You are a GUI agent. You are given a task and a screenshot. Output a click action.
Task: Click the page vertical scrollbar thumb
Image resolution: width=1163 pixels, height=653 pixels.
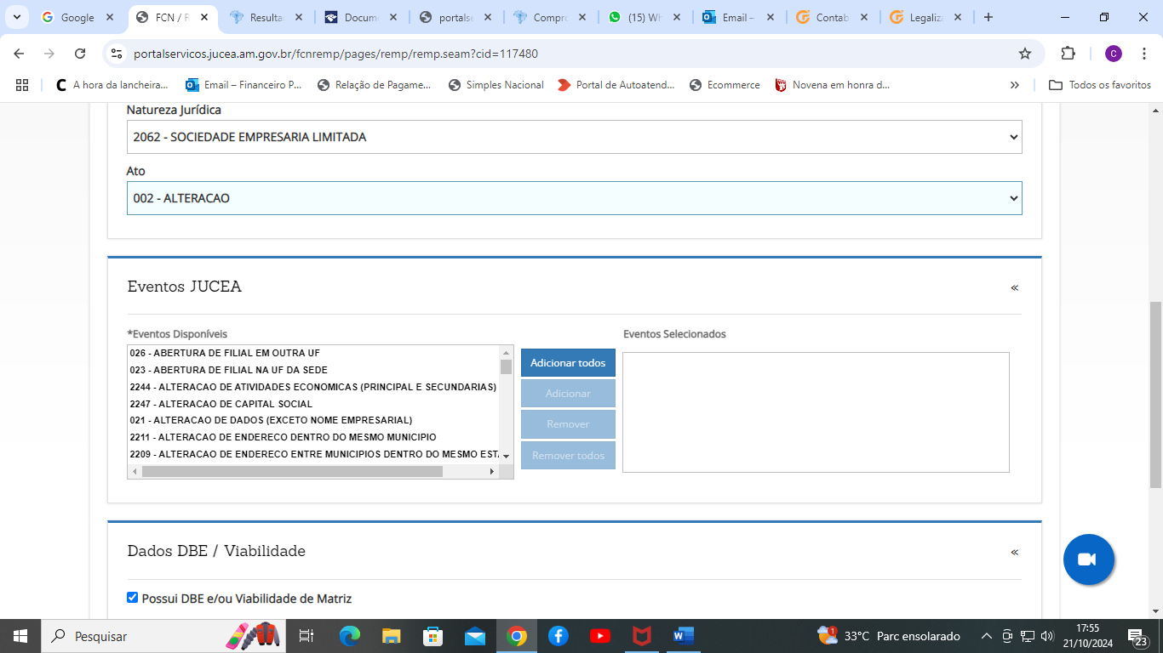[1155, 394]
